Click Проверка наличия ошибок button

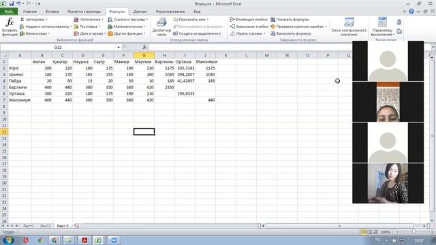(x=298, y=27)
